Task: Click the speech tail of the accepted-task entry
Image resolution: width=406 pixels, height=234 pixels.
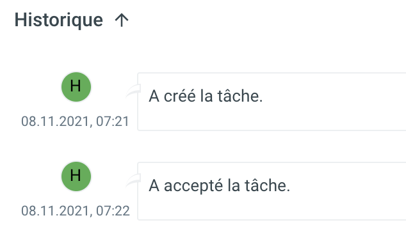Action: [x=133, y=180]
